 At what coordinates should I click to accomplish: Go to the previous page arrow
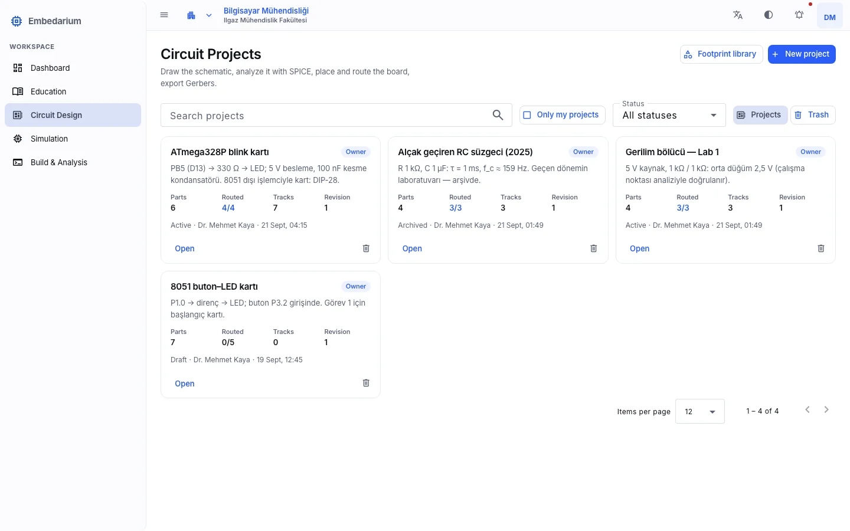tap(807, 409)
